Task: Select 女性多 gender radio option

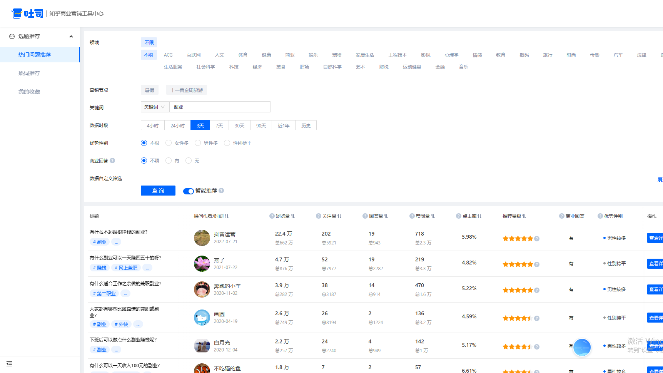Action: click(x=169, y=143)
